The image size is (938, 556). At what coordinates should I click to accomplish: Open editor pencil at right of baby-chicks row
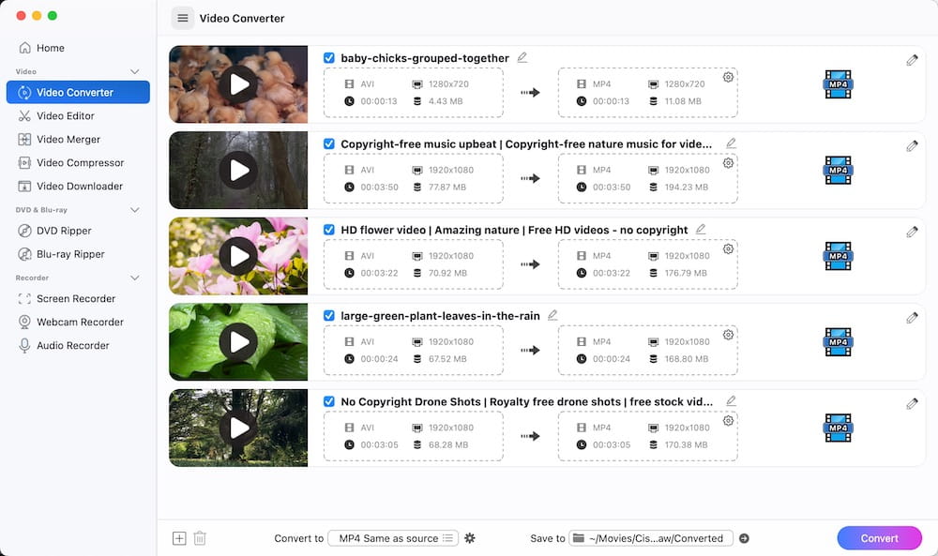pos(912,60)
